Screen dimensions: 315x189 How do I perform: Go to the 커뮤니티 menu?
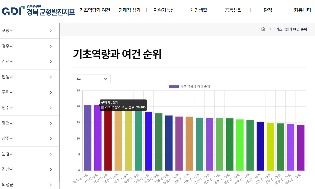tap(302, 10)
